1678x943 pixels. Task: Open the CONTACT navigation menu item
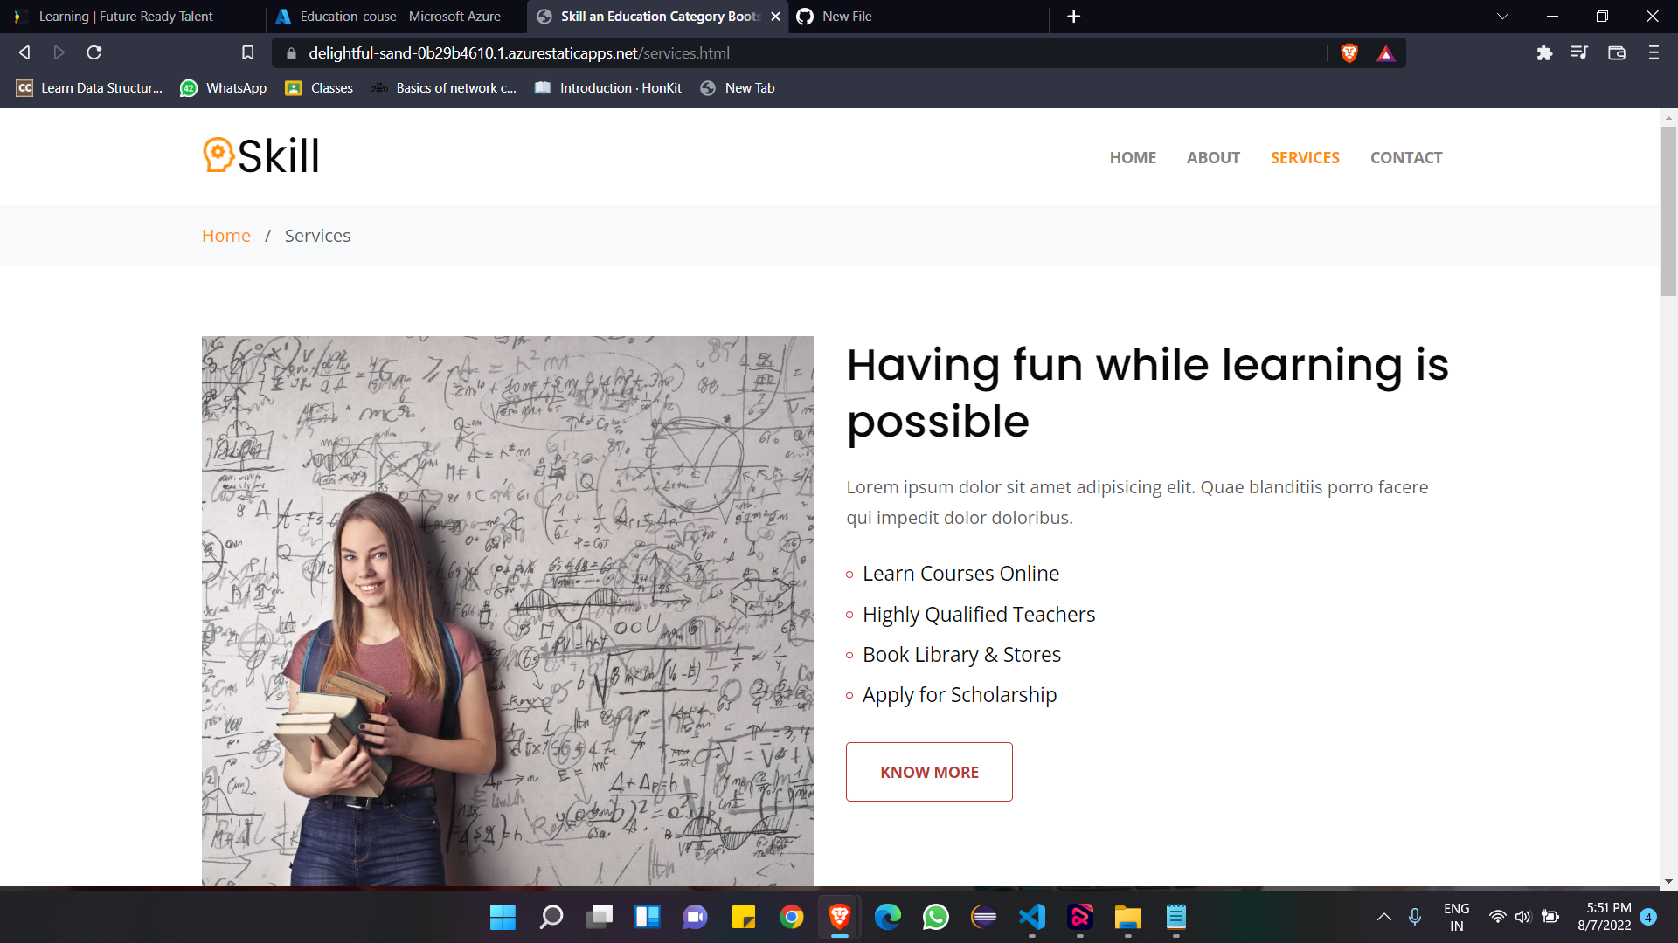pos(1405,158)
